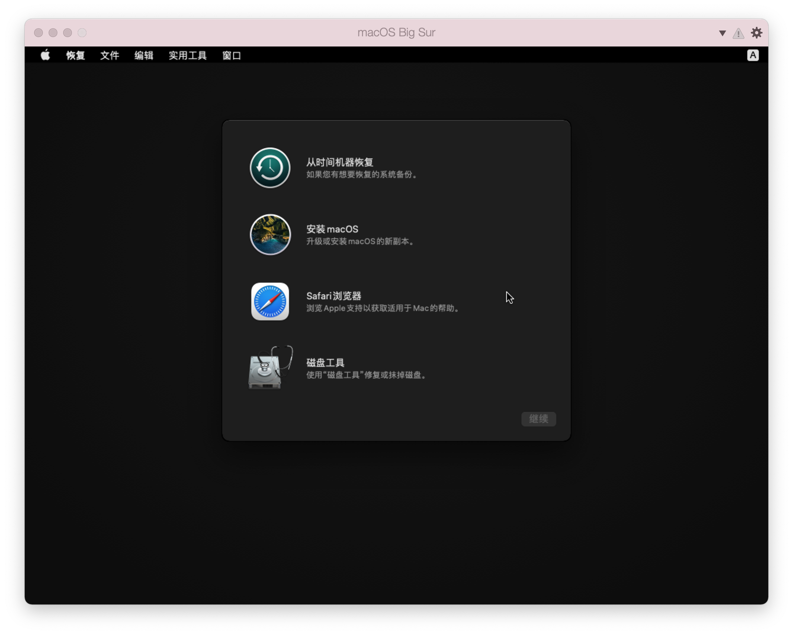The width and height of the screenshot is (793, 635).
Task: Open the 文件 menu
Action: [x=109, y=56]
